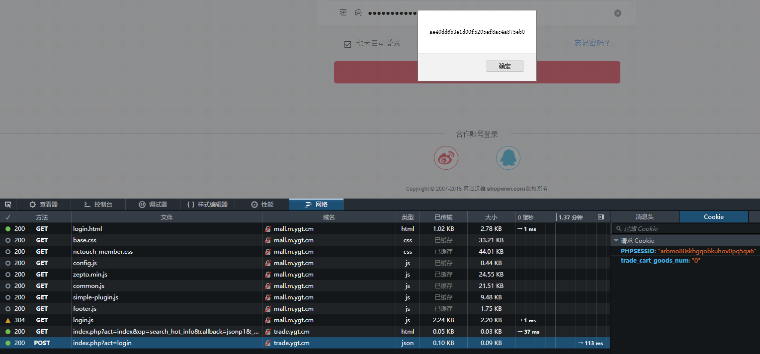Click the insecure lock icon in POST row

[x=268, y=343]
